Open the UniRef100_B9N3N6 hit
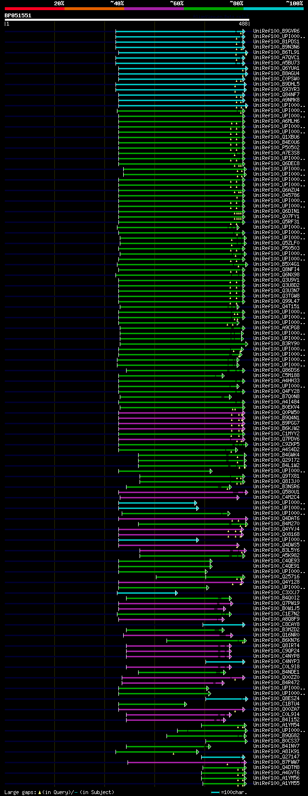Screen dimensions: 308x796 tap(276, 47)
